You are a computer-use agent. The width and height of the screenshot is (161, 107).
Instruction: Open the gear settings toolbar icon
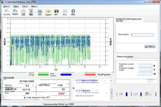(23, 11)
